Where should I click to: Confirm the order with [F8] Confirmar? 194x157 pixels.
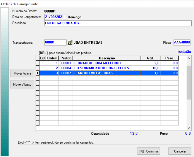tap(148, 151)
